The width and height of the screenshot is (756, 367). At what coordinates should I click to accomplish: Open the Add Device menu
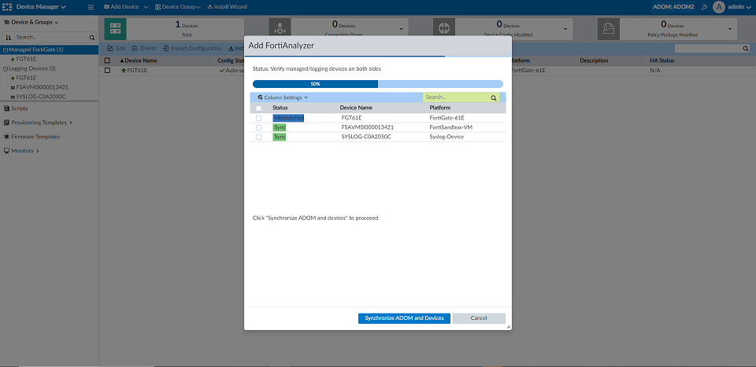[128, 7]
